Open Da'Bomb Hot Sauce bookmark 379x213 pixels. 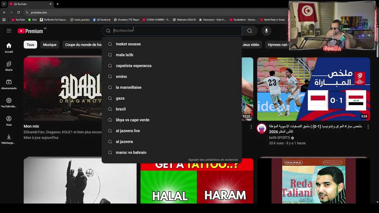pos(54,20)
